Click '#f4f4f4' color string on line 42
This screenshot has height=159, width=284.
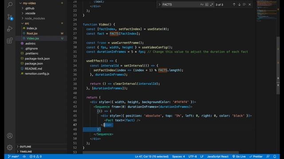point(181,102)
